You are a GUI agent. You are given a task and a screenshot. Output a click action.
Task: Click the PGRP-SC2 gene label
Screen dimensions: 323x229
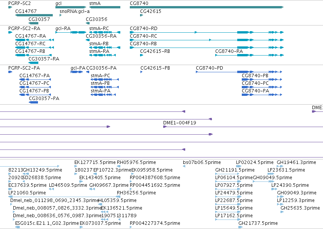[x=19, y=3]
